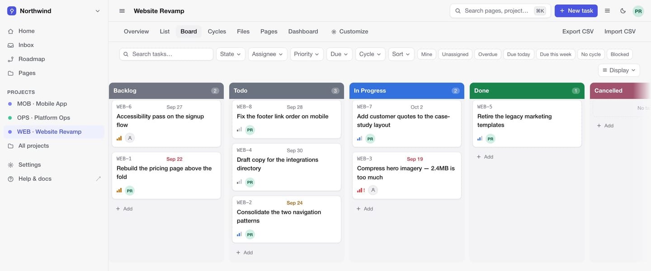Open Settings from the sidebar
The height and width of the screenshot is (271, 651).
click(54, 165)
